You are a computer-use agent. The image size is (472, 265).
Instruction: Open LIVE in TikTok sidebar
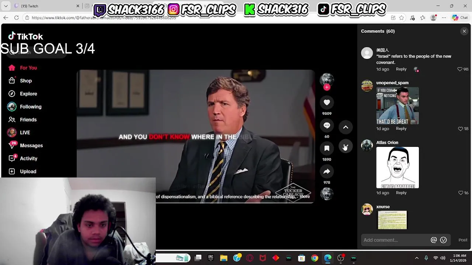25,132
